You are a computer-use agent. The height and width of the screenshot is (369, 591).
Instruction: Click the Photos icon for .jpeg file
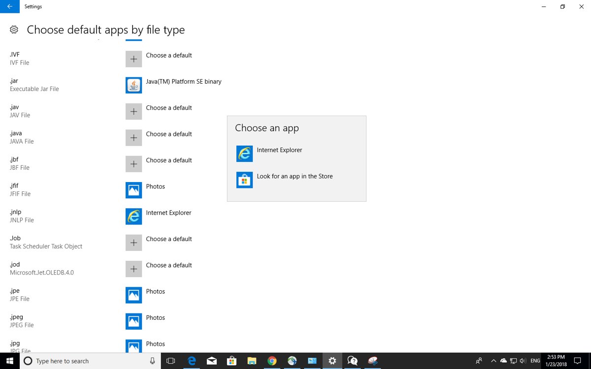pos(133,321)
